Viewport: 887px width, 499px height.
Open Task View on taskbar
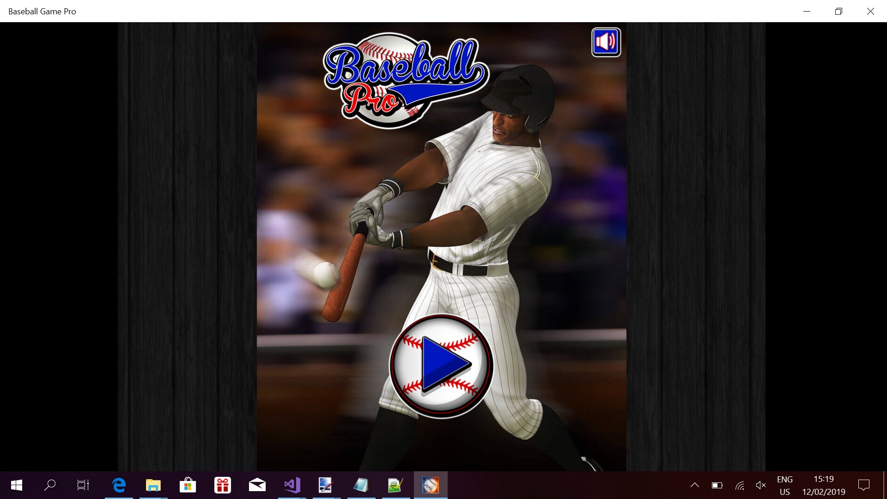point(83,485)
